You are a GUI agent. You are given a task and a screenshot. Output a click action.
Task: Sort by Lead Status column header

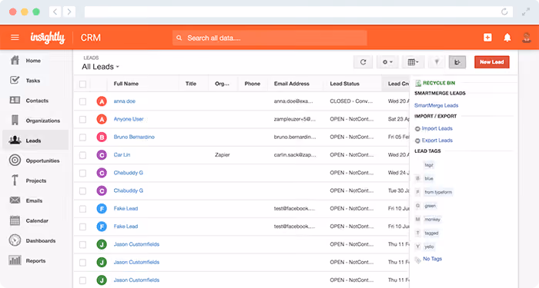pos(344,84)
